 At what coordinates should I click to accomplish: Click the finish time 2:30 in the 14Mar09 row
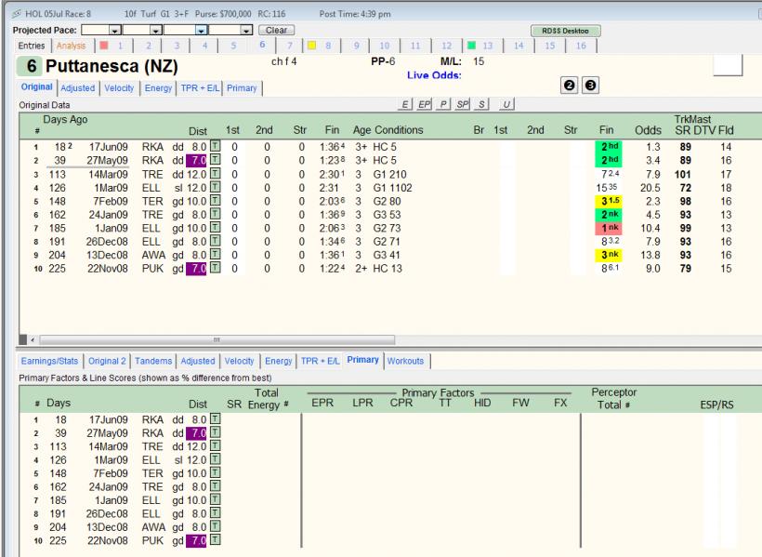point(333,174)
